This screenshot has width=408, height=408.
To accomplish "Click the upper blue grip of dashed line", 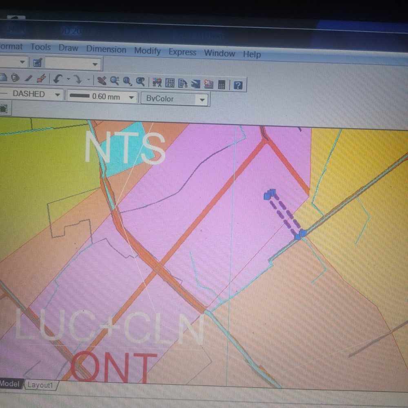I will (x=269, y=194).
